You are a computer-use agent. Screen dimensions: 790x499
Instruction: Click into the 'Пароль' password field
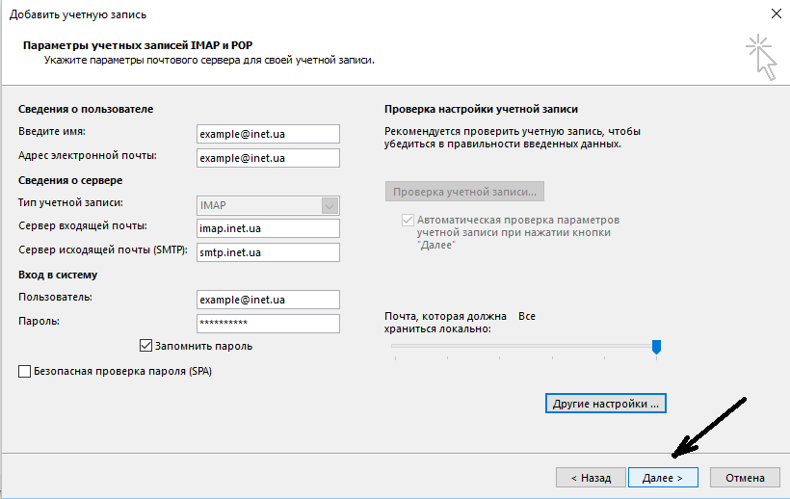tap(267, 324)
